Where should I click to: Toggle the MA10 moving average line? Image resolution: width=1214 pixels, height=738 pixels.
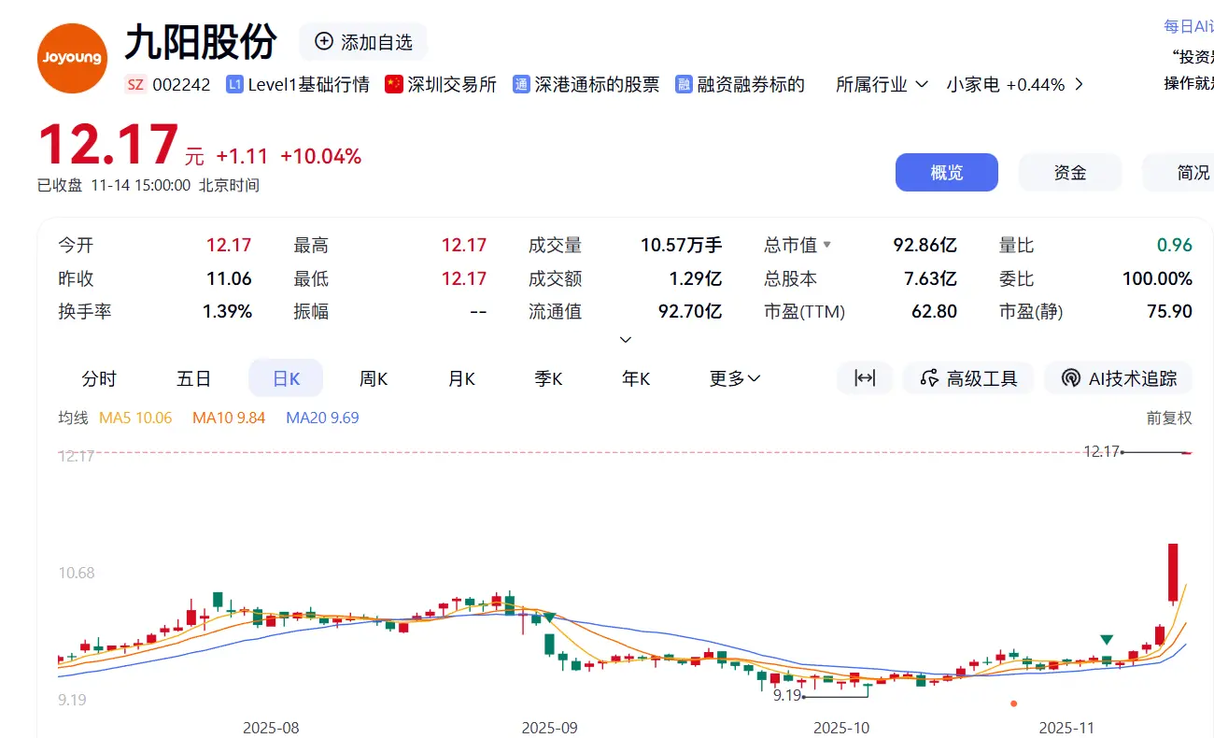[229, 418]
